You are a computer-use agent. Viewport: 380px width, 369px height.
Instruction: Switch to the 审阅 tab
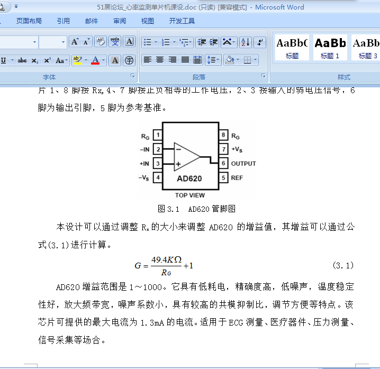pyautogui.click(x=120, y=21)
